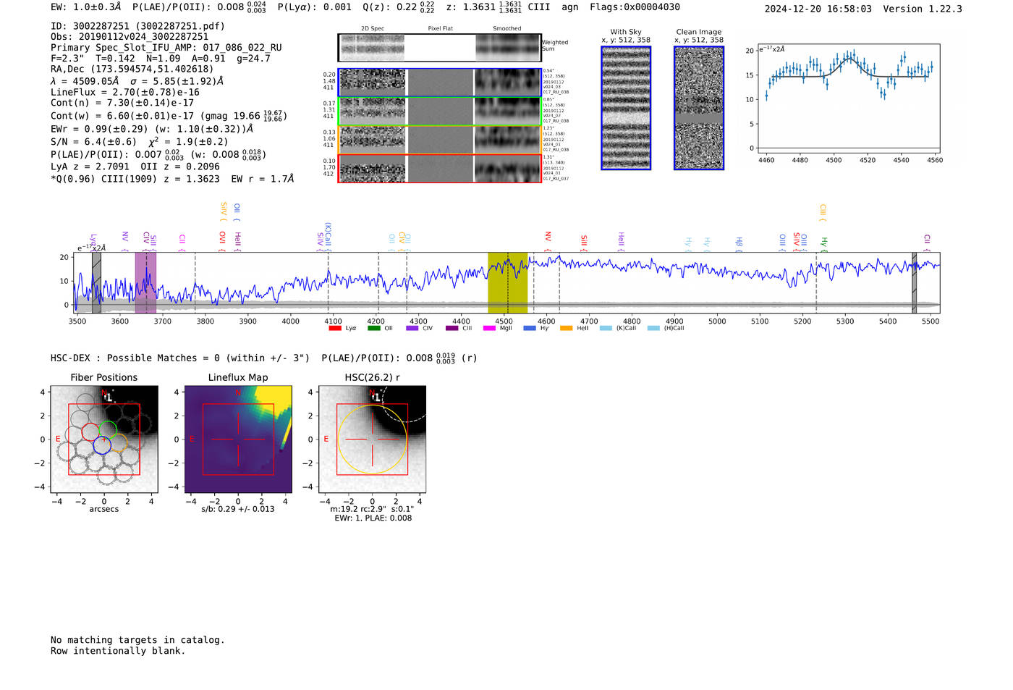Click the yellow highlighted band near 4500Å
This screenshot has width=1013, height=690.
[x=507, y=282]
